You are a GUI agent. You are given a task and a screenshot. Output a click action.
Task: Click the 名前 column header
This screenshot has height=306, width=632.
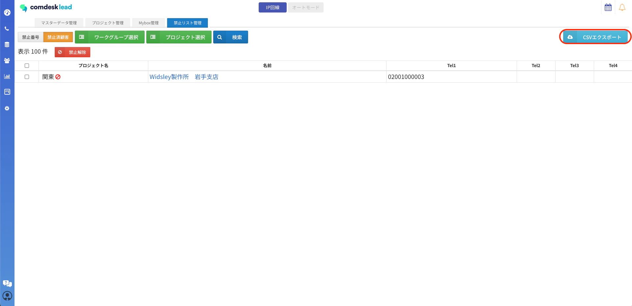267,65
